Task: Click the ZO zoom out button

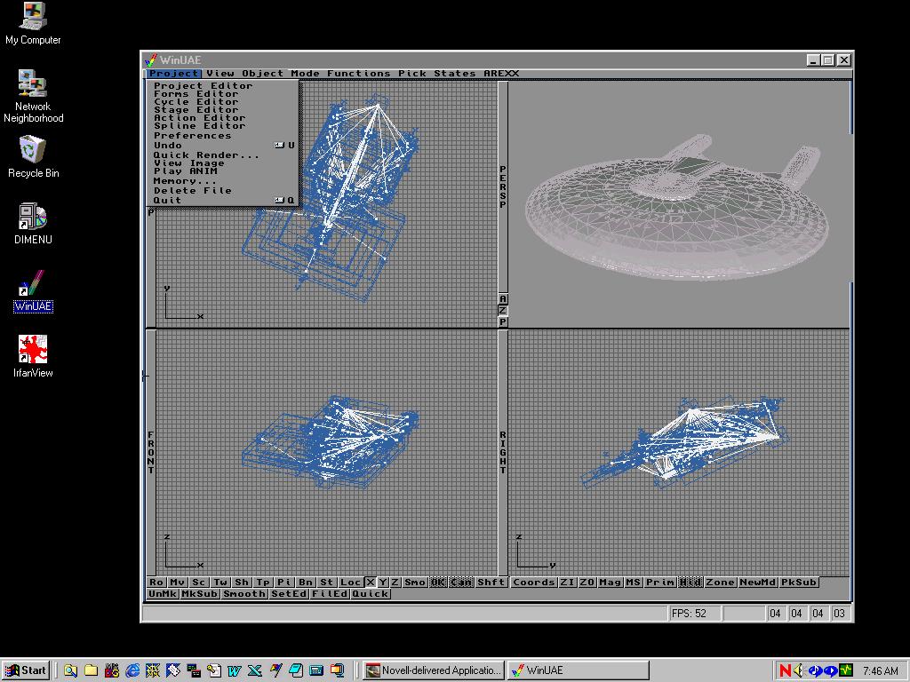Action: click(587, 583)
